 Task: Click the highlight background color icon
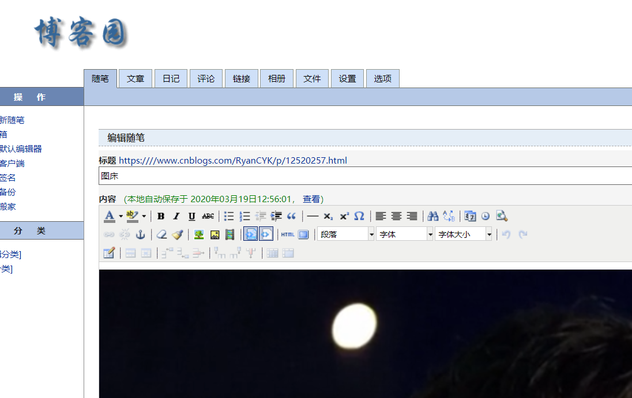point(132,216)
